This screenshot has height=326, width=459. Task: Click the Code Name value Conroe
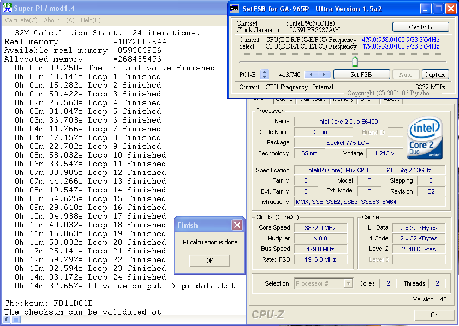click(x=323, y=132)
